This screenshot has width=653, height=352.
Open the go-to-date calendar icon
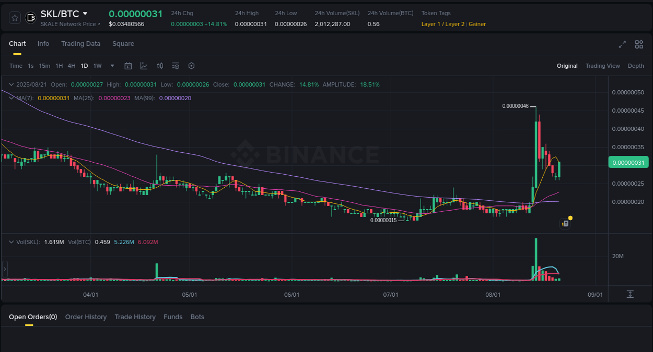coord(128,66)
